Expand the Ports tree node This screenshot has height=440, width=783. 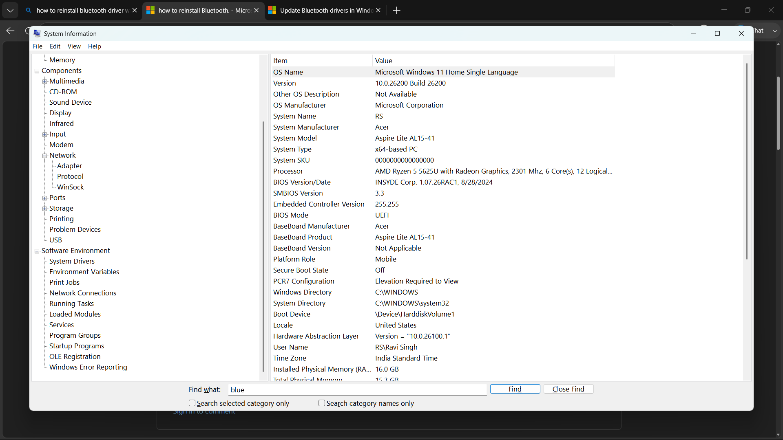(45, 198)
